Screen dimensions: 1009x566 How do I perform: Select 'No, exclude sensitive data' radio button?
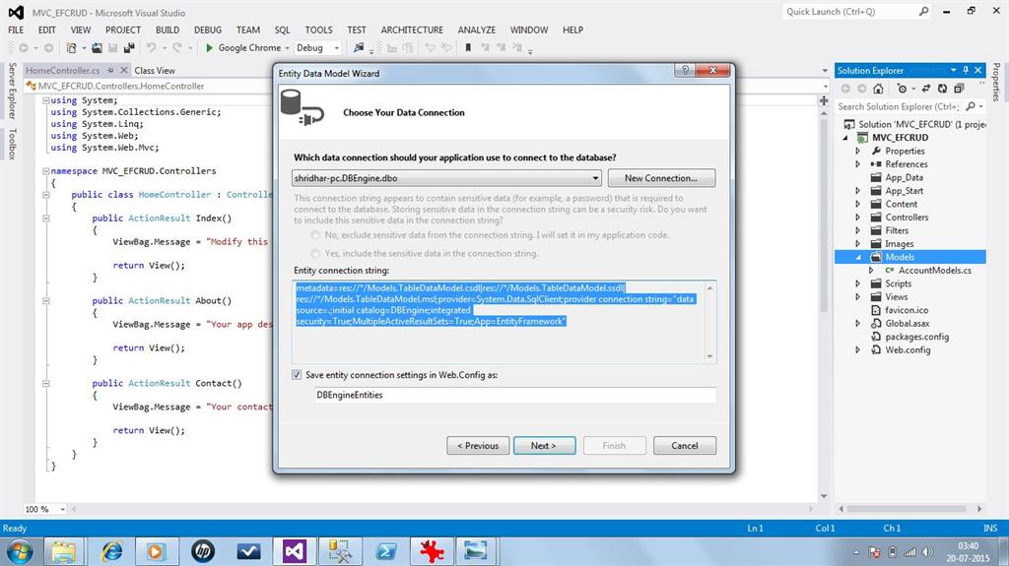[x=315, y=234]
